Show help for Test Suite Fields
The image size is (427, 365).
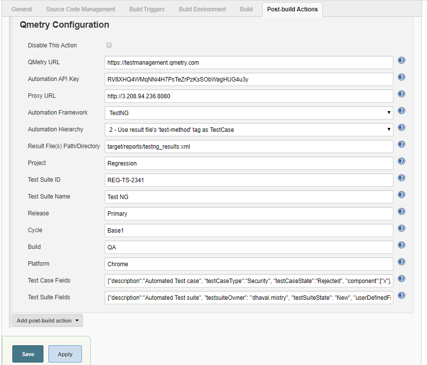coord(401,295)
